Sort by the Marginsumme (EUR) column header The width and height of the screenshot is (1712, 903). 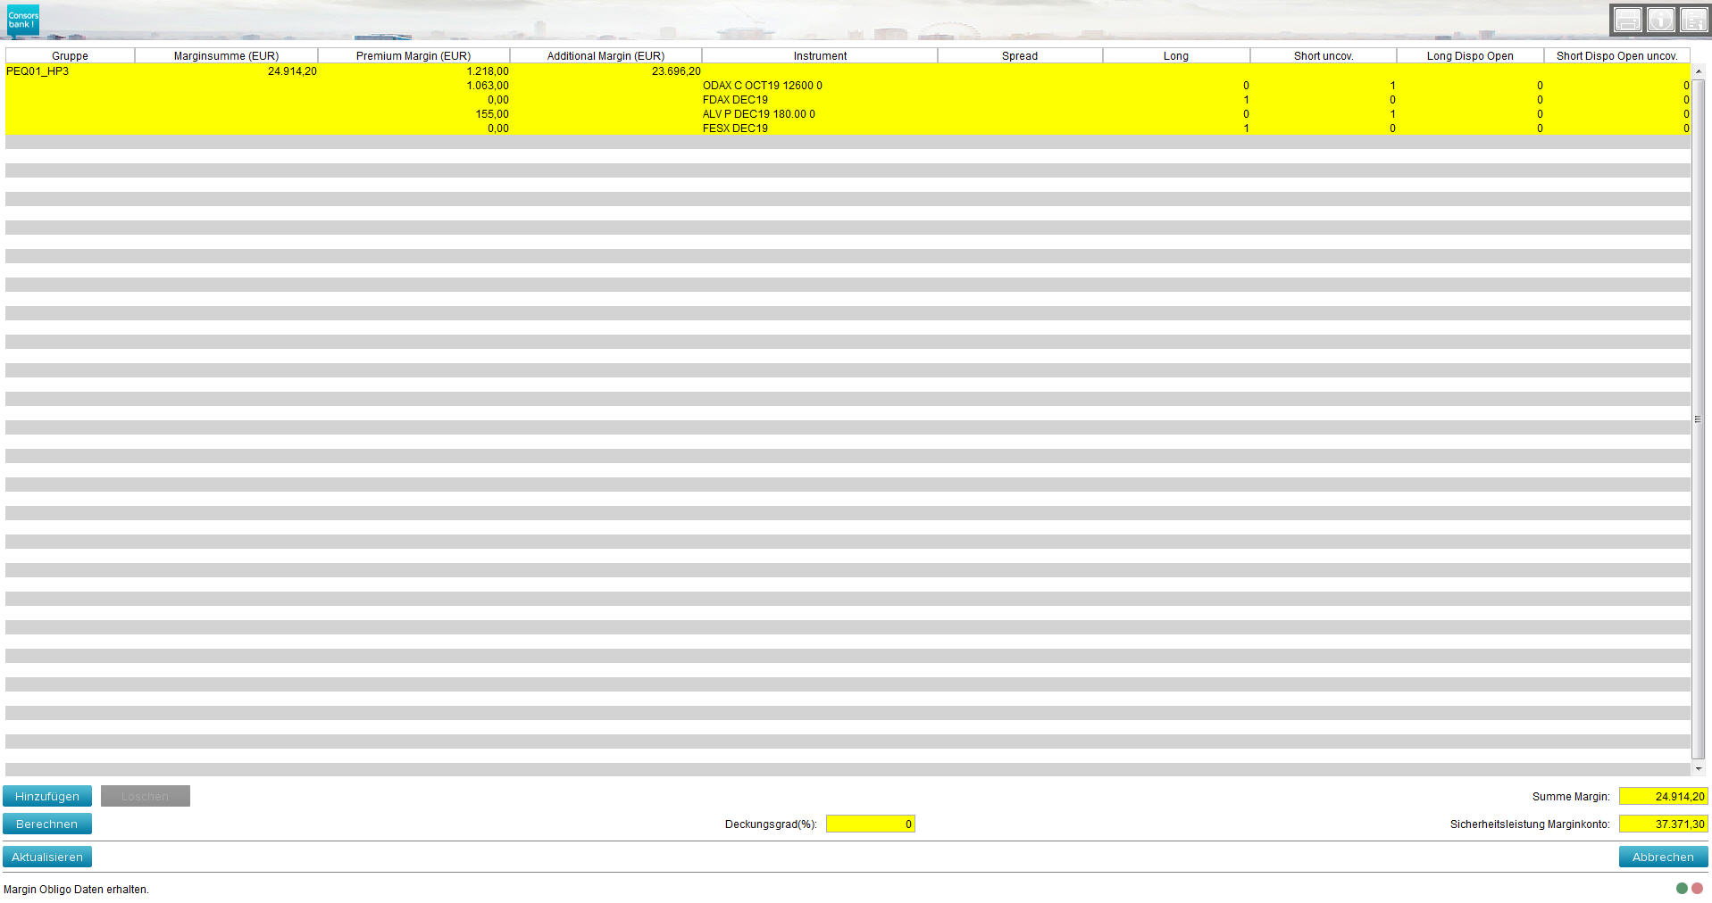click(226, 55)
